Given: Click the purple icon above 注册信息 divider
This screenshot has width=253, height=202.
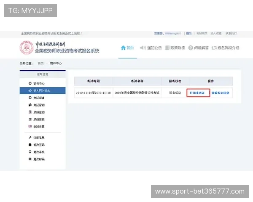Looking at the screenshot, I should click(30, 126).
